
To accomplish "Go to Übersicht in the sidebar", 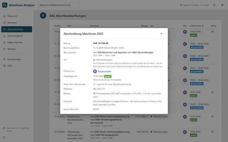I will (x=17, y=16).
